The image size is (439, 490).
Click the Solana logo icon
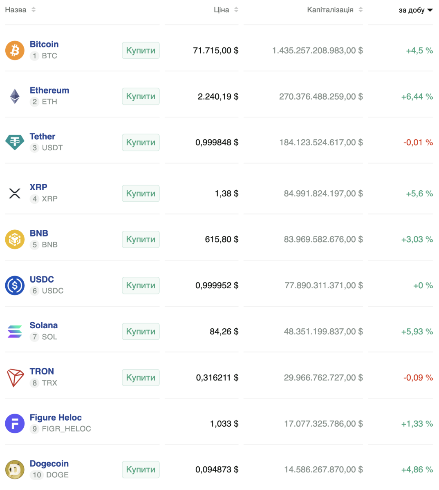(x=15, y=331)
